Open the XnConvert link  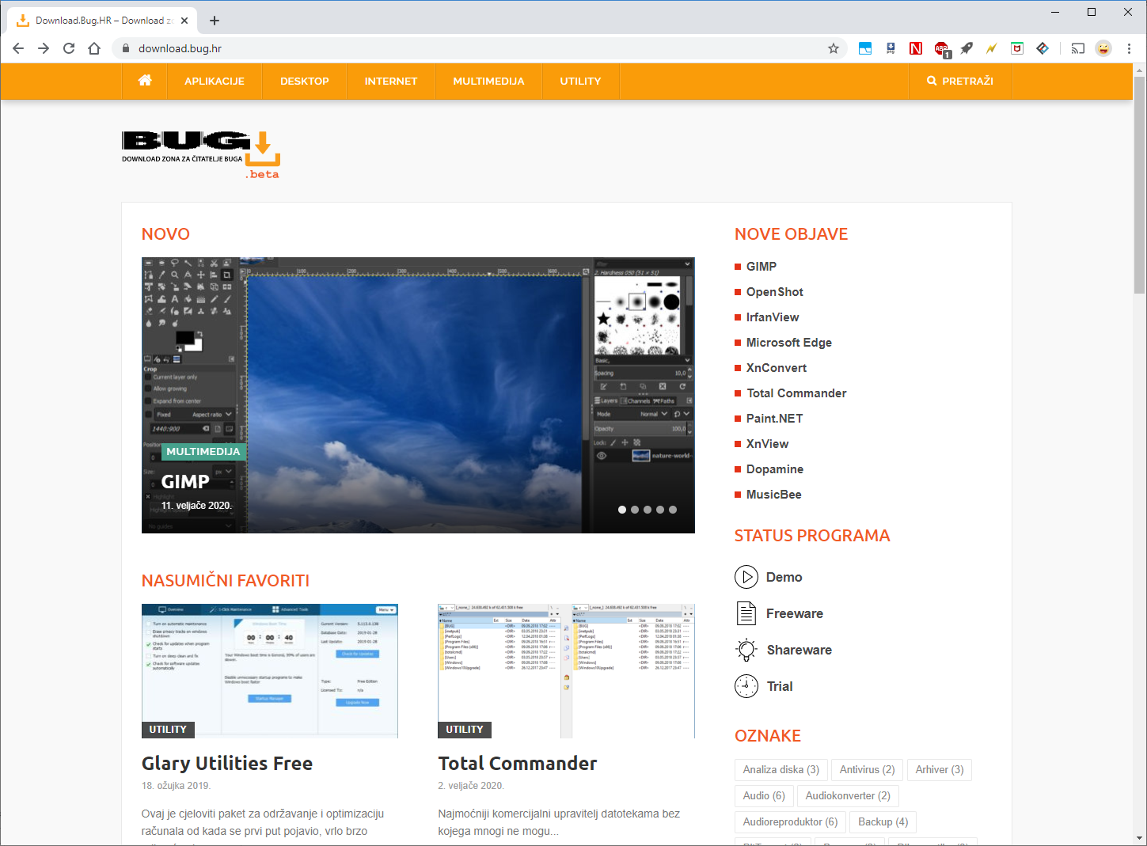point(777,368)
